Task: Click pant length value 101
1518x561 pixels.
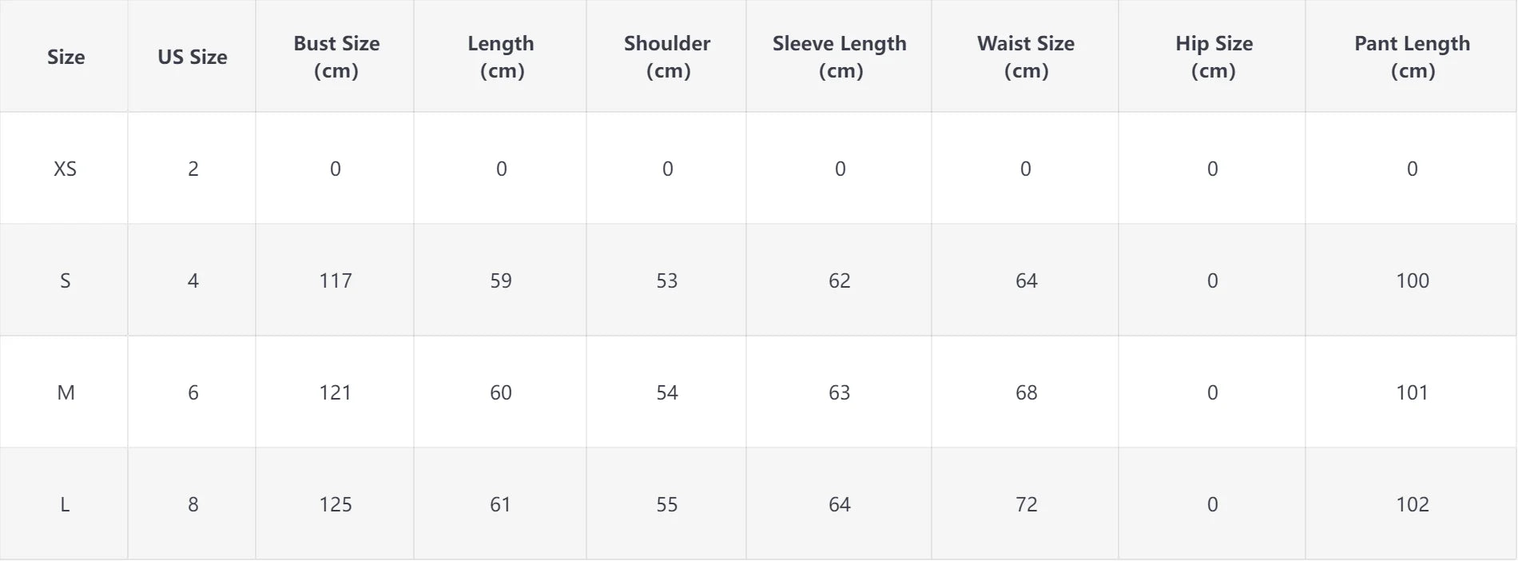Action: pos(1412,392)
